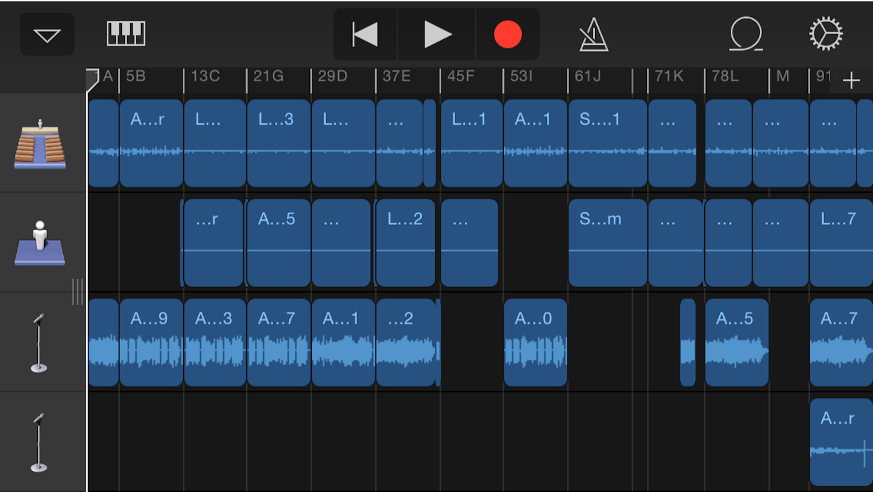This screenshot has height=492, width=873.
Task: Select sampler track region L...2
Action: (x=405, y=243)
